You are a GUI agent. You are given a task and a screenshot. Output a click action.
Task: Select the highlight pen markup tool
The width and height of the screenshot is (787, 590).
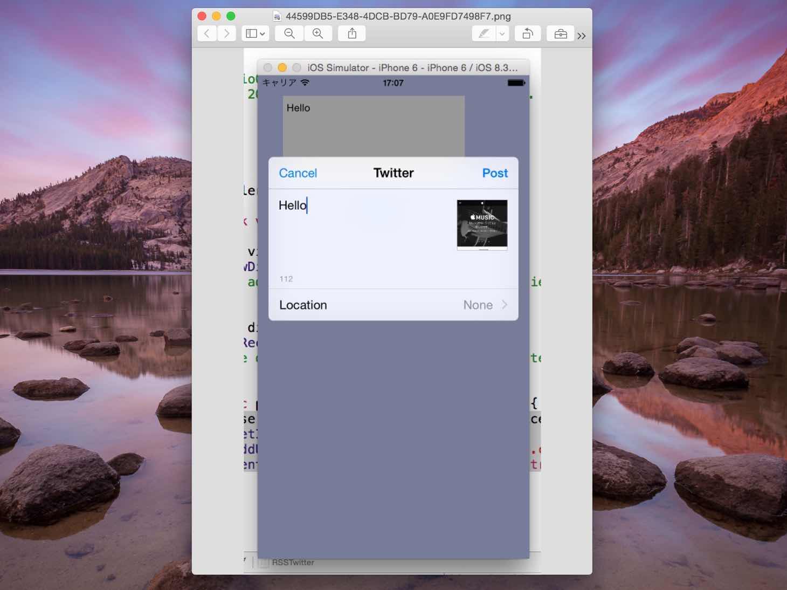484,33
